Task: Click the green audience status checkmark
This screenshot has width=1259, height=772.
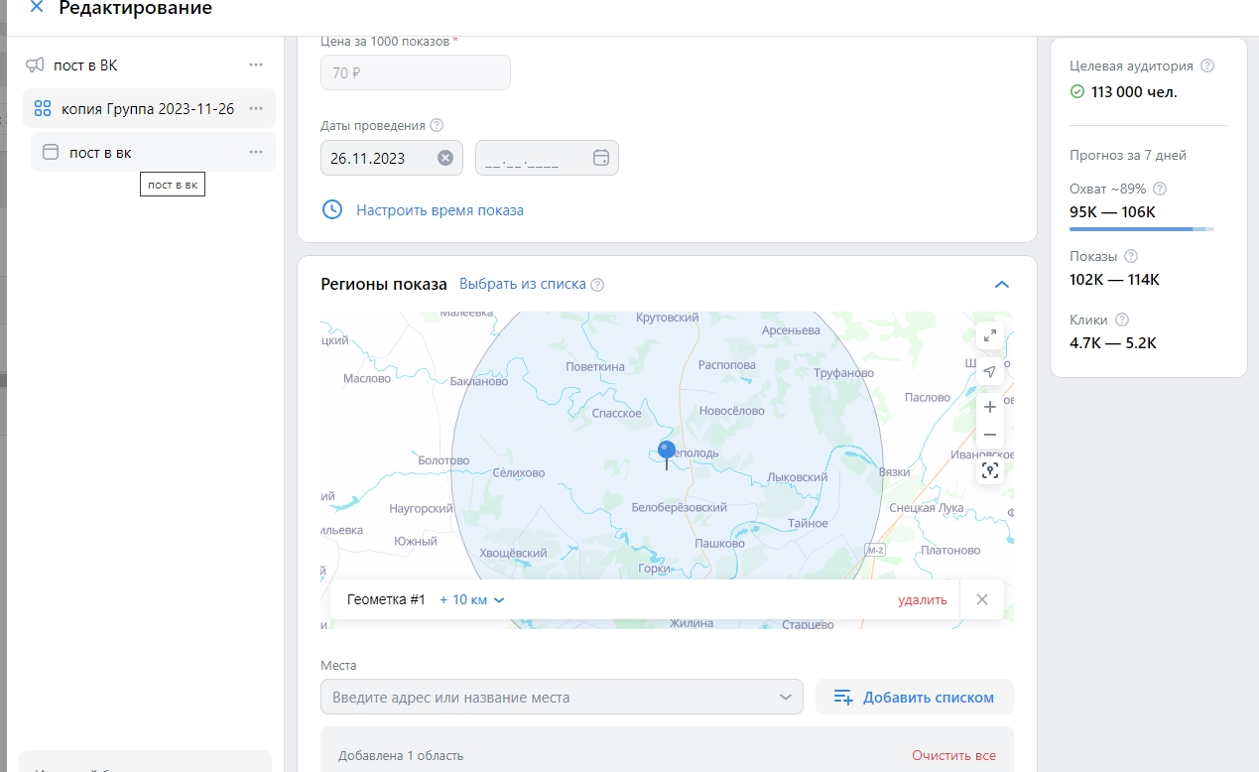Action: (x=1077, y=91)
